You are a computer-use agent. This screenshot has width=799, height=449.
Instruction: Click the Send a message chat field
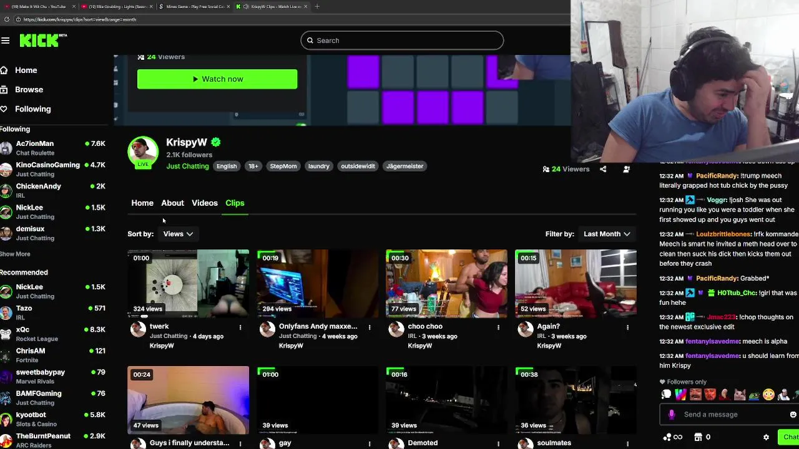(730, 415)
